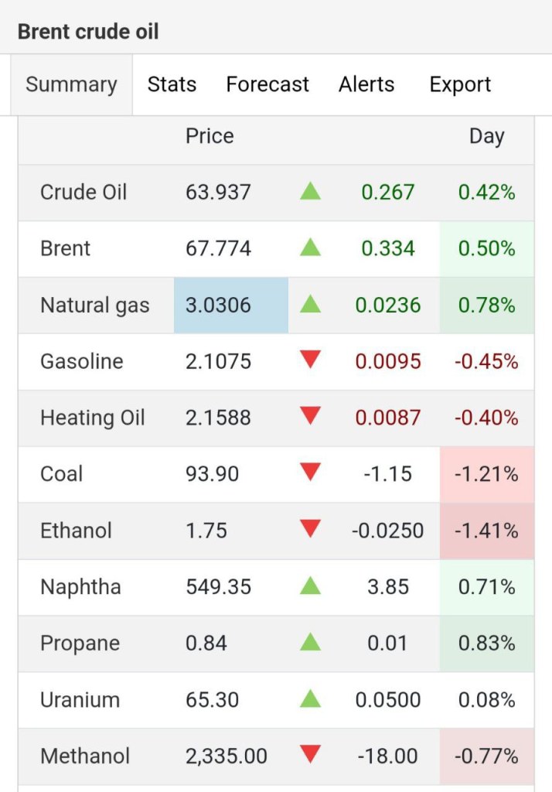Sort by the Day column header
The image size is (552, 792).
click(486, 136)
